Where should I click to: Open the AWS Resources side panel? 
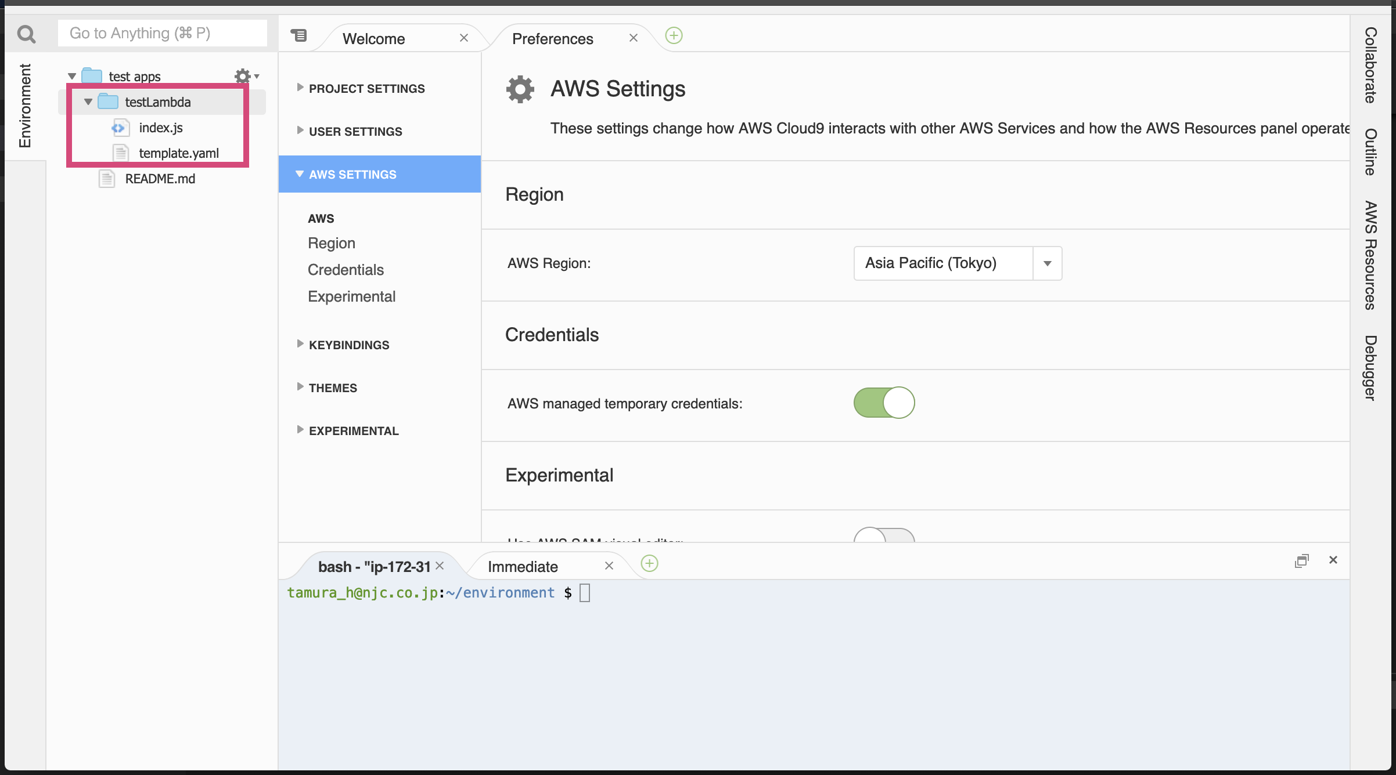click(1372, 255)
